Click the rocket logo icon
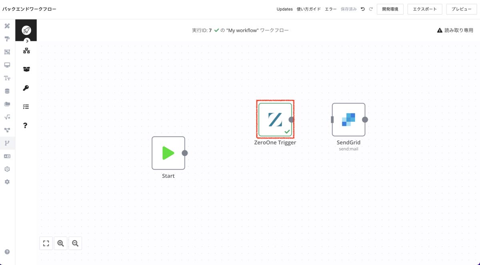Viewport: 480px width, 265px height. pos(26,30)
